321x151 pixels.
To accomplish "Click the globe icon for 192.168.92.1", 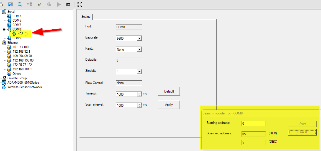I will point(9,52).
